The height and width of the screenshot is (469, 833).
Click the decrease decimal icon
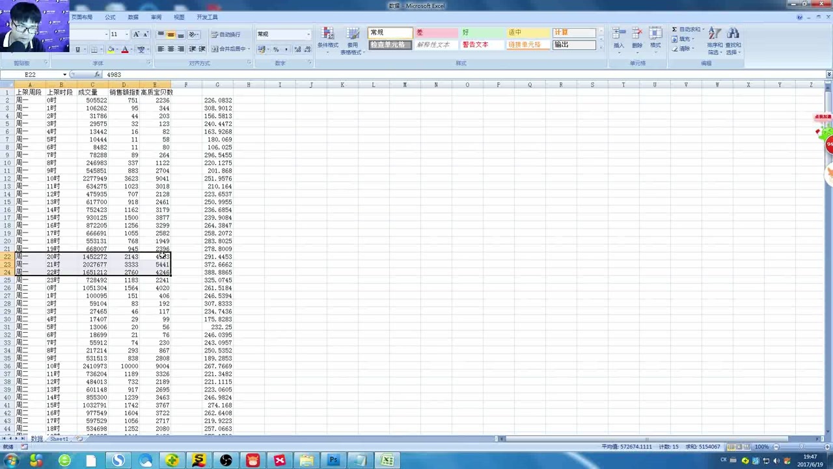(307, 50)
